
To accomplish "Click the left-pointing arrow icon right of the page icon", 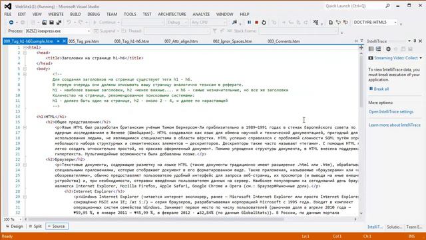I will [338, 22].
